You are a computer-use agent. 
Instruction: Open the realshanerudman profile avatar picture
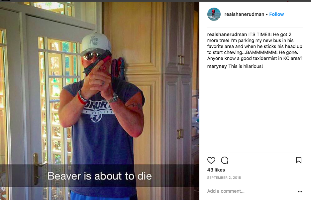click(x=214, y=14)
